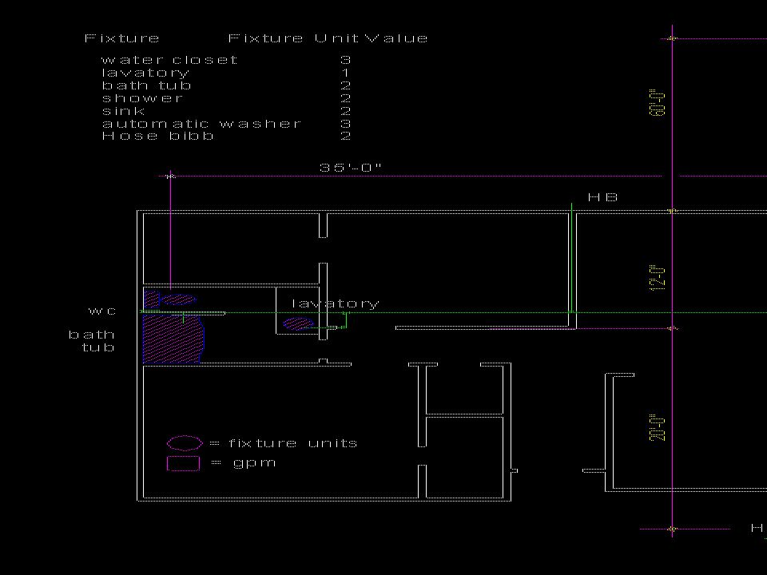Screen dimensions: 767x575
Task: Pick the "lavatory" entry in the fixture table
Action: coord(145,73)
